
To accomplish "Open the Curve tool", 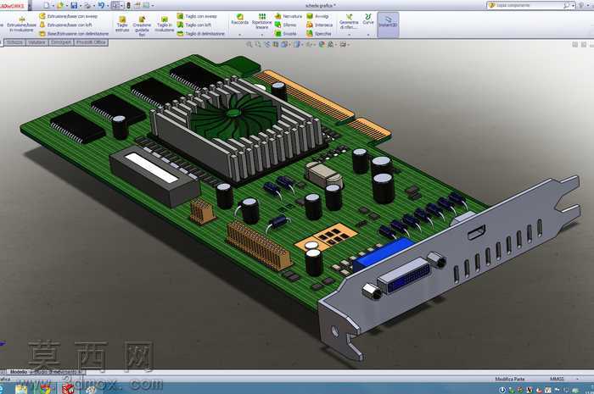I will click(367, 19).
